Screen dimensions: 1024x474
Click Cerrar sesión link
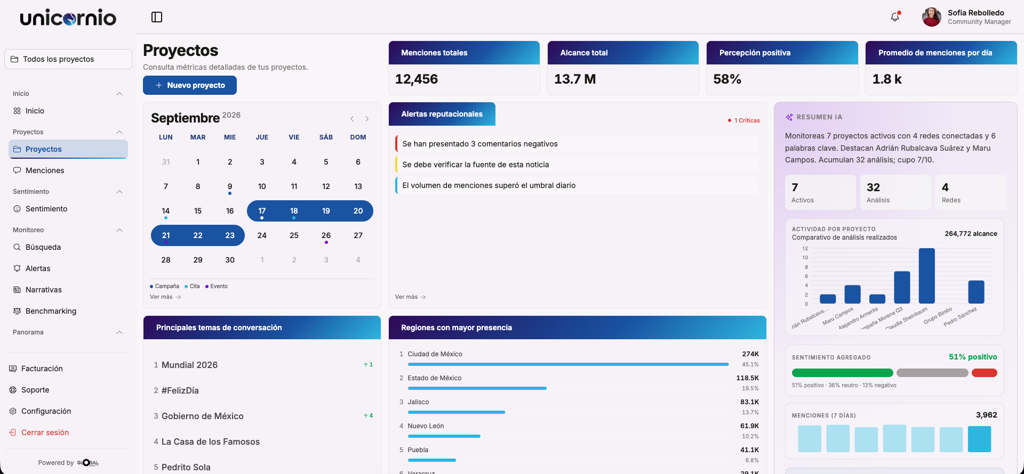[x=45, y=432]
